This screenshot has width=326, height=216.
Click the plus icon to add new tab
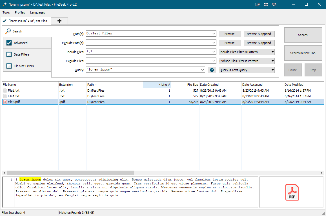click(59, 21)
